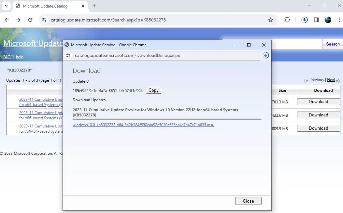Open a new browser tab
Image resolution: width=343 pixels, height=213 pixels.
[95, 6]
